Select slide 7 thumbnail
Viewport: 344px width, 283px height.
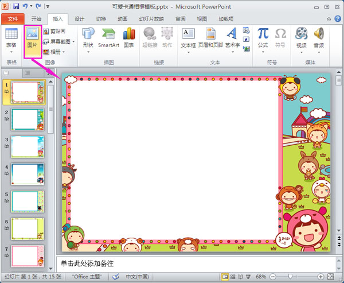pos(28,256)
